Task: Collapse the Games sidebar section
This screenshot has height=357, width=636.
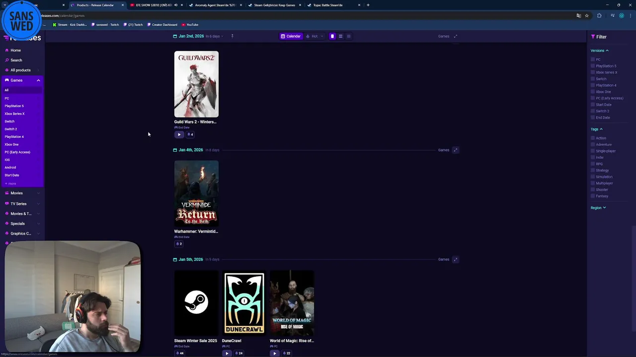Action: pyautogui.click(x=38, y=80)
